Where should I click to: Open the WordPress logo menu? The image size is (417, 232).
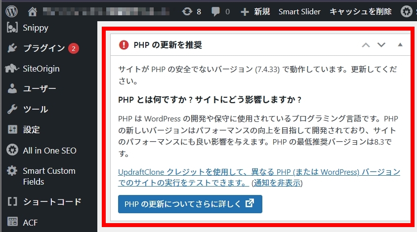tap(12, 11)
